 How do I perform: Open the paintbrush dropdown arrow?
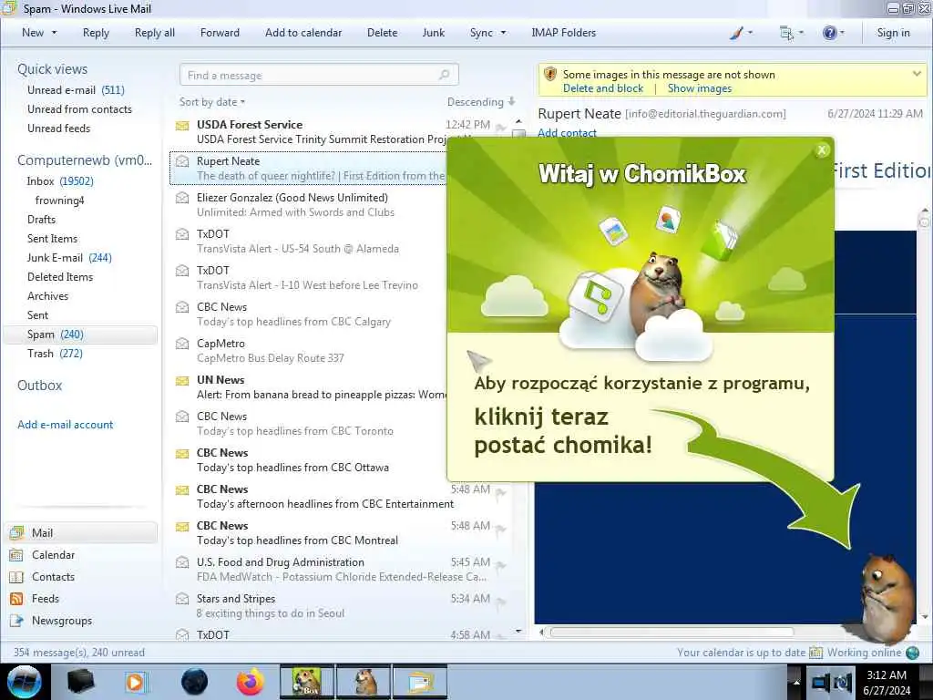pos(750,33)
